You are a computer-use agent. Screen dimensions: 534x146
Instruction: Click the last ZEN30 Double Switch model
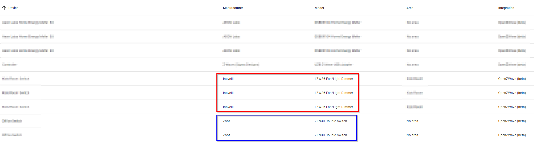(331, 135)
